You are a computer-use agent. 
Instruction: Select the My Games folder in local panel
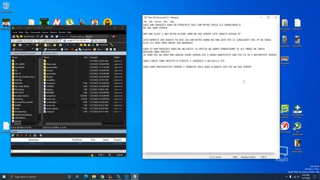[19, 89]
